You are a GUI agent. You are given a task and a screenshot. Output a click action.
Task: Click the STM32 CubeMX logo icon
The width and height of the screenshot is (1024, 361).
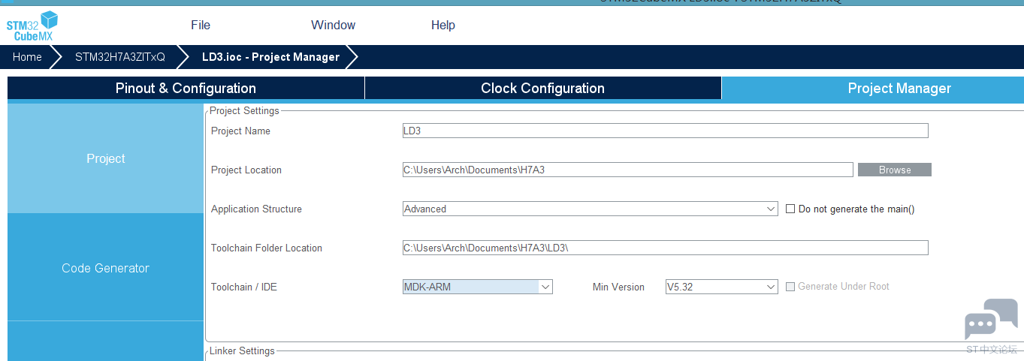point(32,26)
